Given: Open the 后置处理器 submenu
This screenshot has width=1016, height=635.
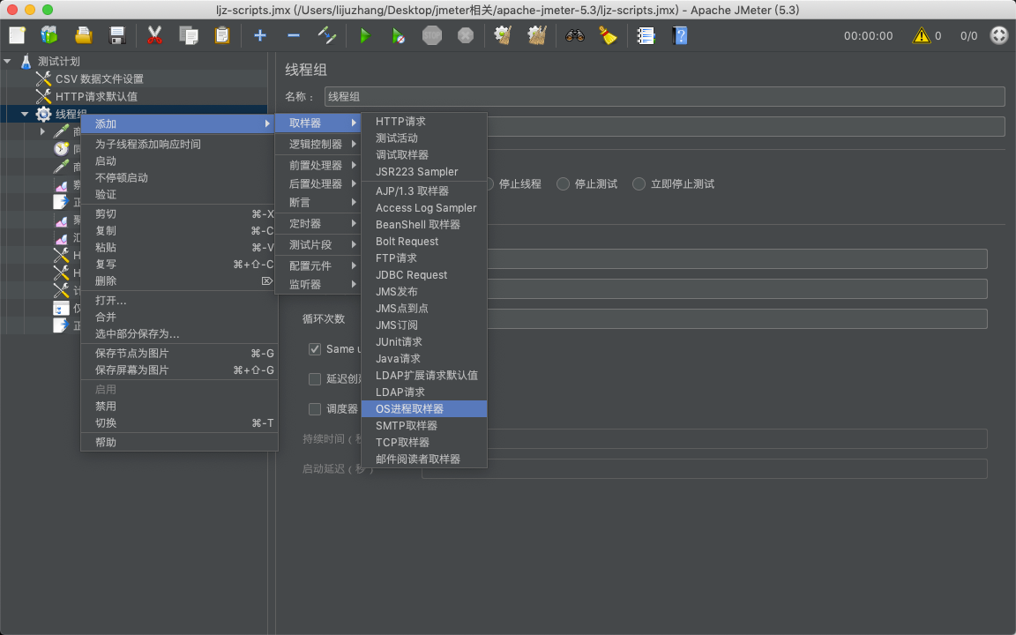Looking at the screenshot, I should (x=318, y=184).
